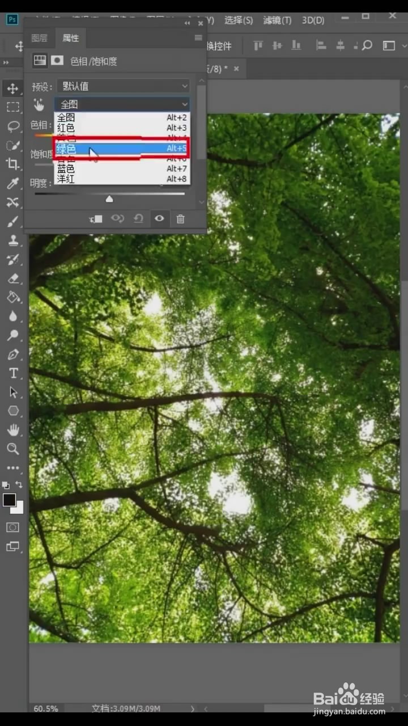The width and height of the screenshot is (408, 726).
Task: Switch to the 图层 tab
Action: pos(40,38)
